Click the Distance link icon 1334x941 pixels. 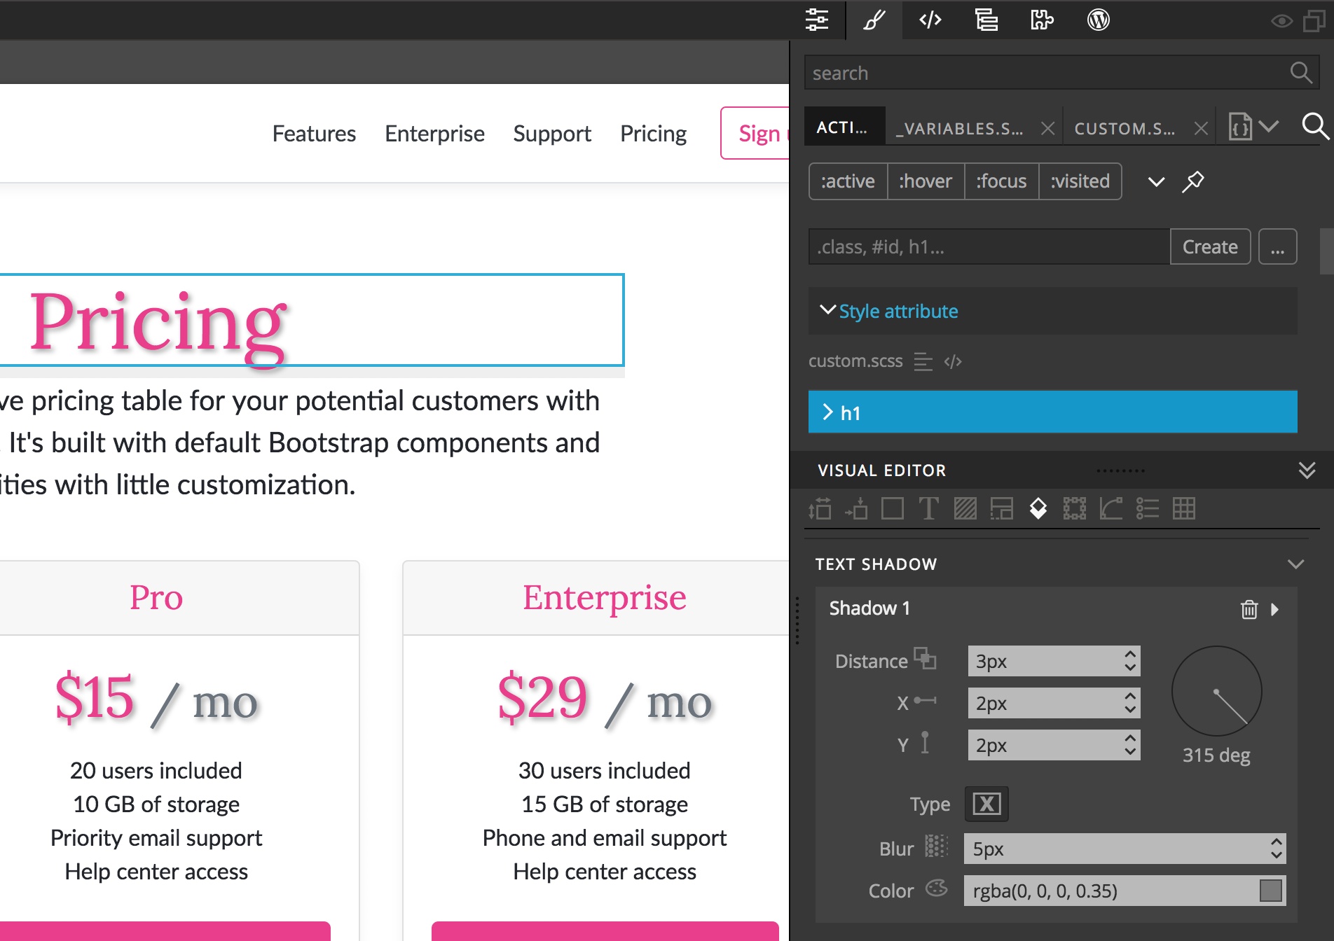pos(925,658)
